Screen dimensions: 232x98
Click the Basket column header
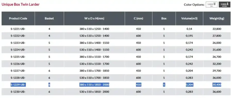49,18
